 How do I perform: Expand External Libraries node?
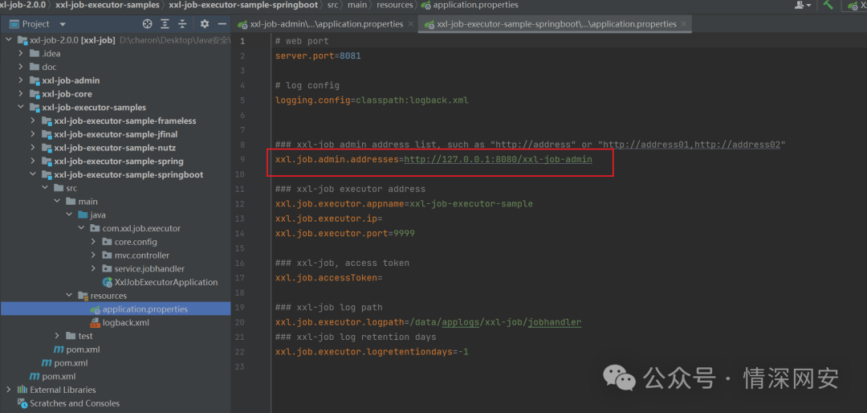coord(9,390)
